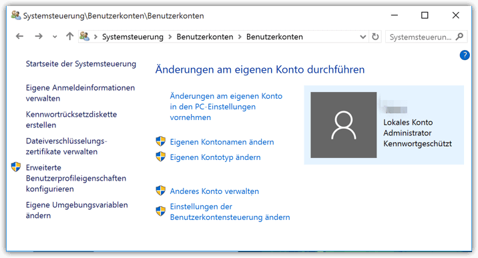Open Eigene Umgebungsvariablen ändern link
The width and height of the screenshot is (478, 258).
coord(77,210)
